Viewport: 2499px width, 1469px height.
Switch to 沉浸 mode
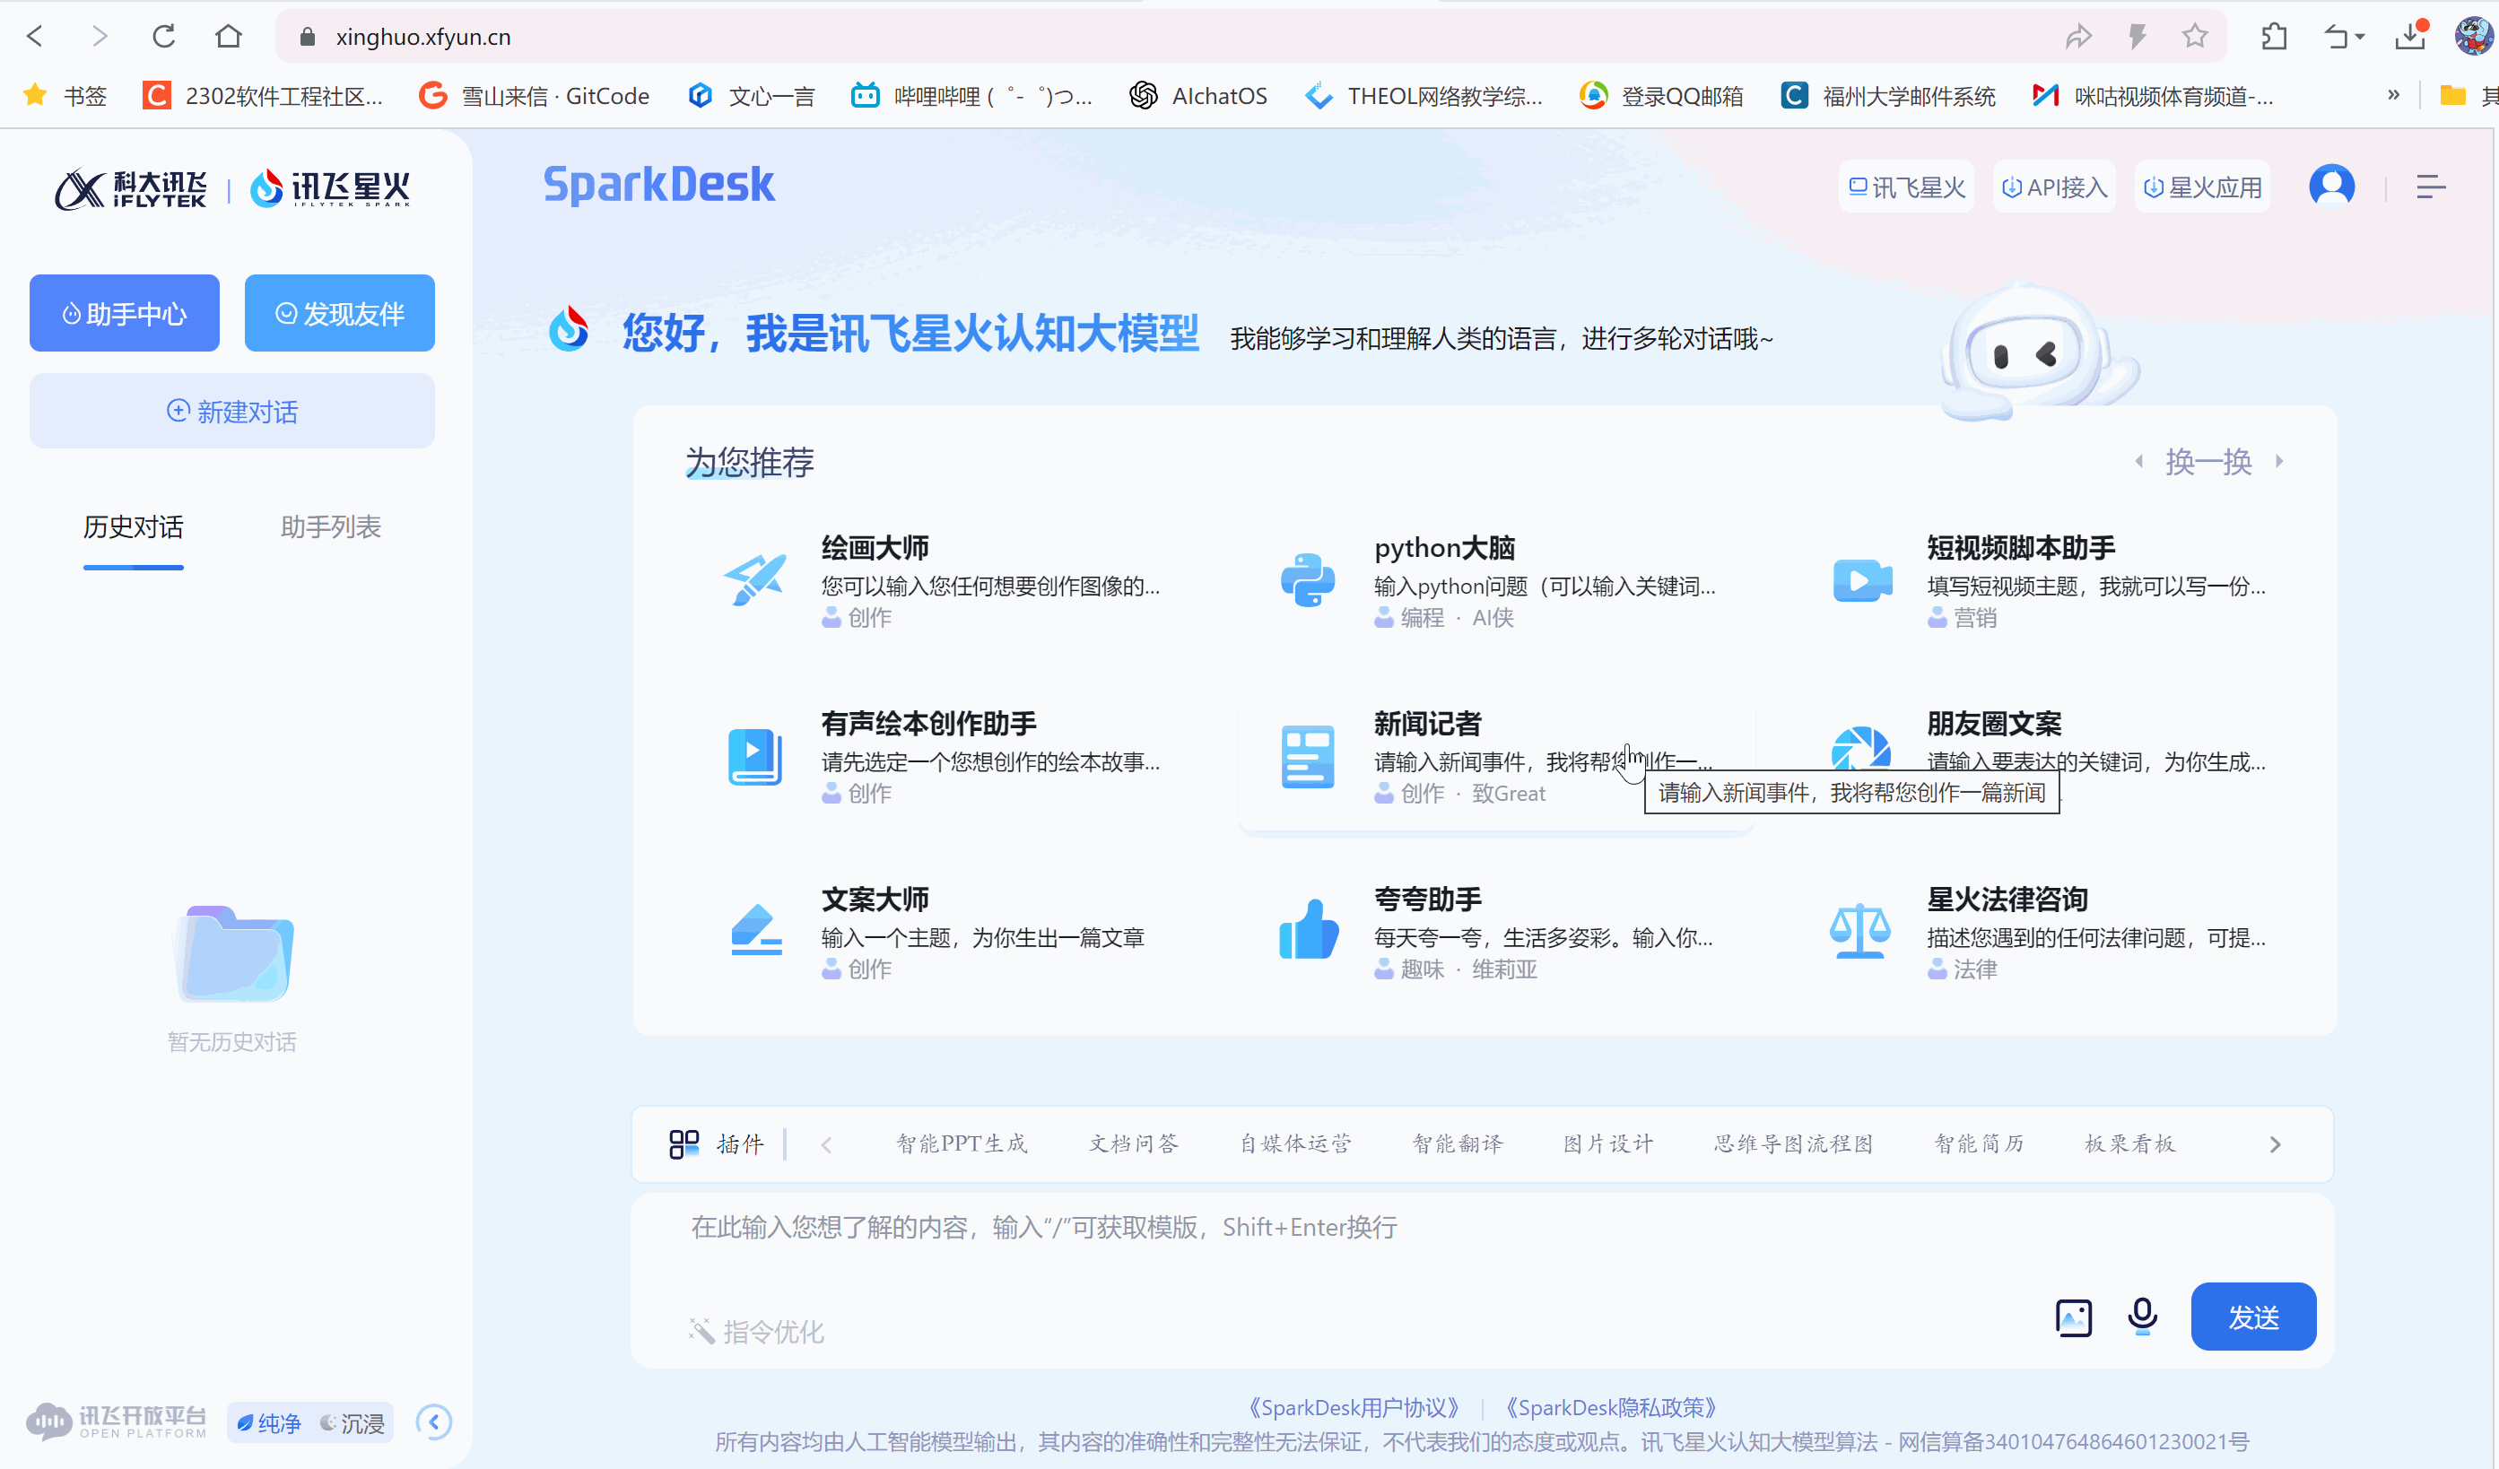click(x=352, y=1422)
